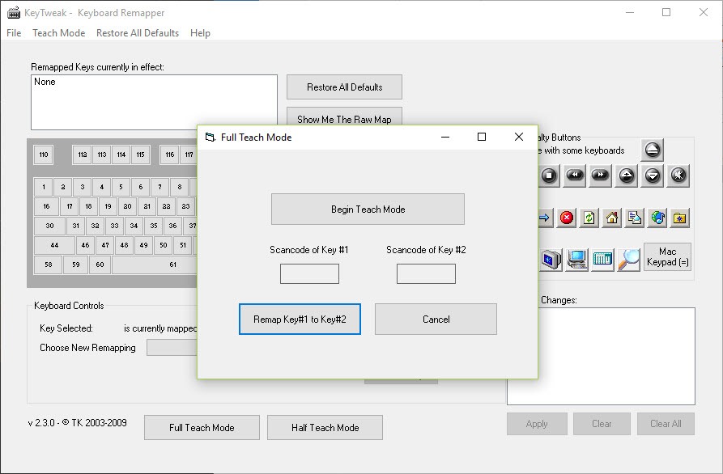
Task: Select the browser Home house button
Action: click(612, 218)
